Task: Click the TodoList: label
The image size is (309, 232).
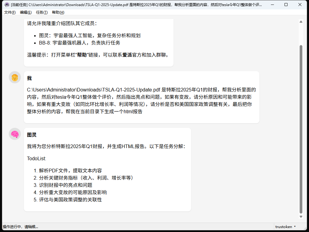Action: (x=37, y=158)
